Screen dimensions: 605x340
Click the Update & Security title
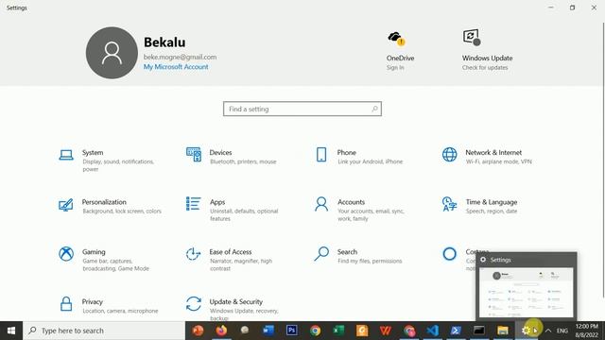point(235,302)
